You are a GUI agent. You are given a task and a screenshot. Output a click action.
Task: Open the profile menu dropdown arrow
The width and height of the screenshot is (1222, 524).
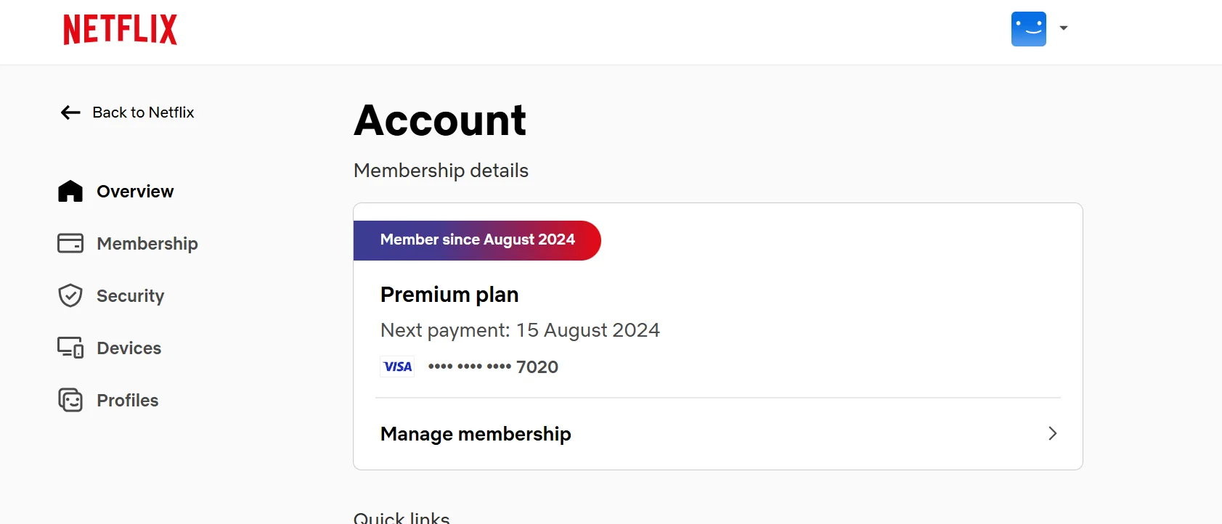[x=1063, y=28]
